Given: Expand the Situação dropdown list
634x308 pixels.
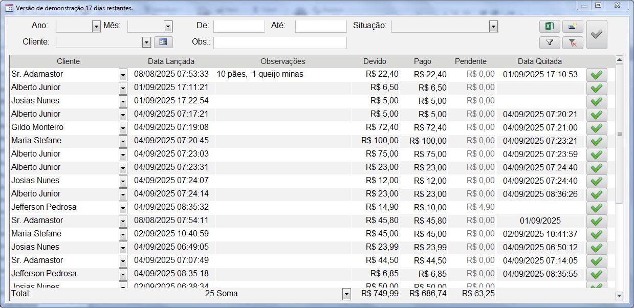Looking at the screenshot, I should point(493,27).
